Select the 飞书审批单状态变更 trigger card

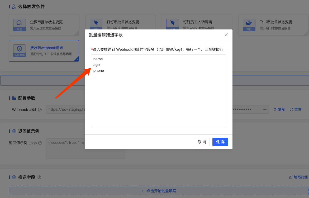pyautogui.click(x=273, y=25)
